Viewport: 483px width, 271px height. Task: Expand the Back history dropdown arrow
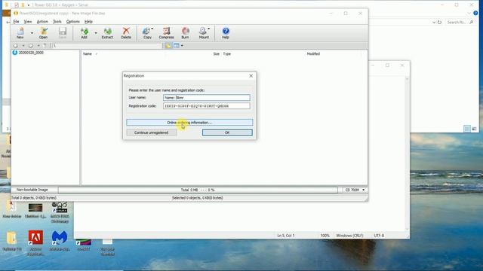pyautogui.click(x=23, y=46)
